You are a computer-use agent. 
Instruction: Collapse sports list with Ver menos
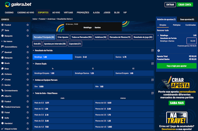(7, 41)
